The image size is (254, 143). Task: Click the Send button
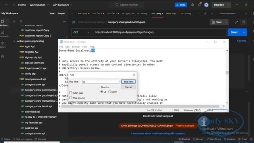(234, 32)
